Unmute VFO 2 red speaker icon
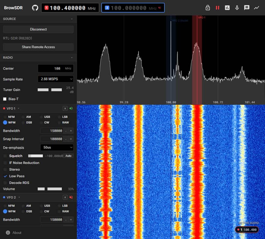This screenshot has width=265, height=239. (x=71, y=197)
